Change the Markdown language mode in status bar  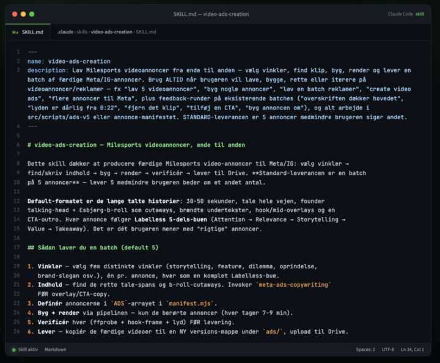[x=56, y=350]
